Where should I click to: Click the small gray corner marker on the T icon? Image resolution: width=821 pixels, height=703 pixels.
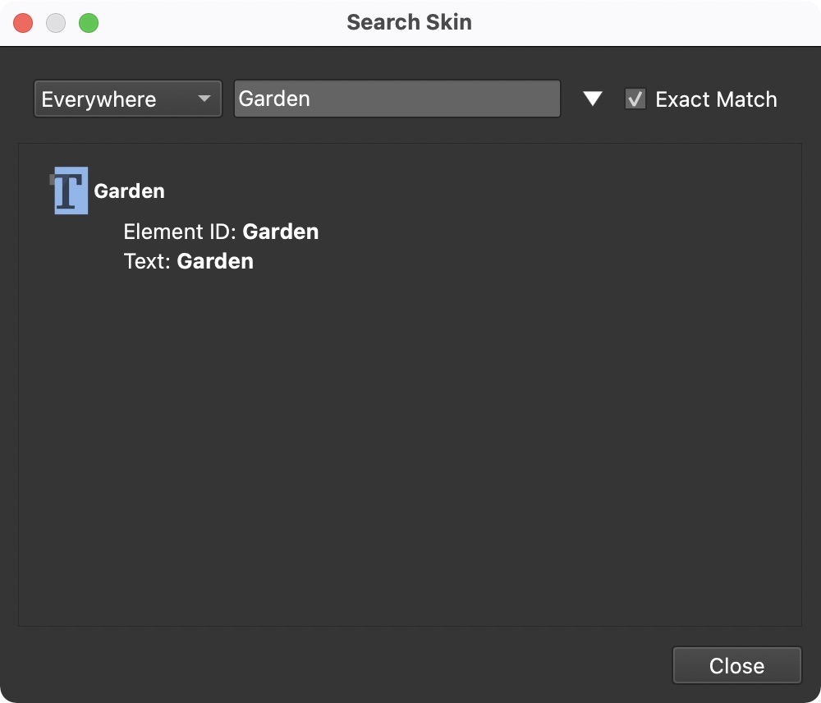(x=52, y=177)
